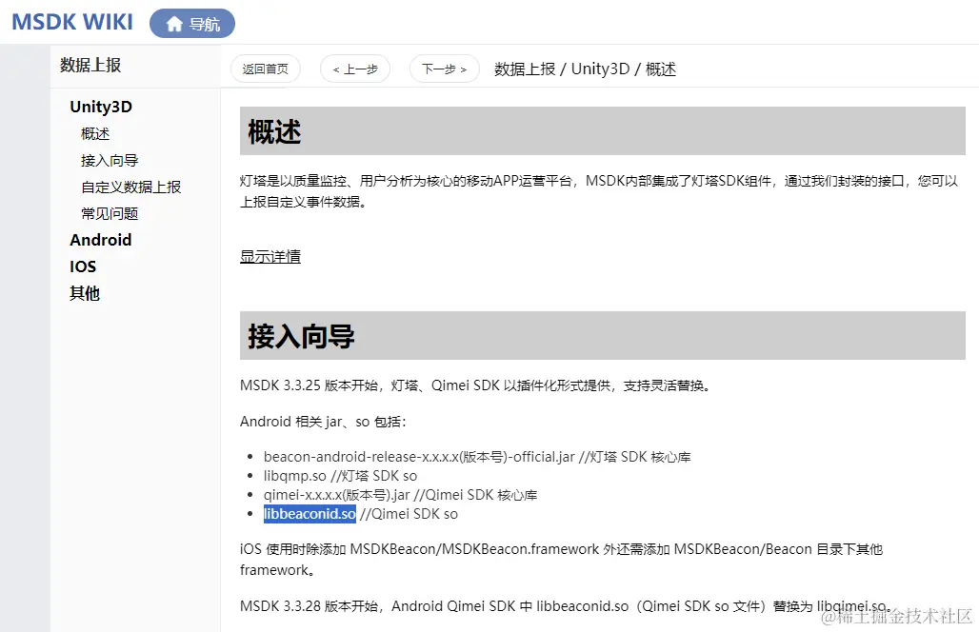Click the 数据上报 sidebar heading
Viewport: 979px width, 632px height.
[90, 65]
